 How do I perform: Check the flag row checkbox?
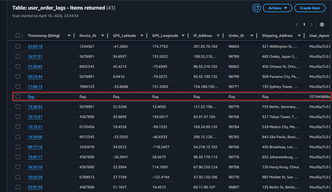(x=18, y=97)
